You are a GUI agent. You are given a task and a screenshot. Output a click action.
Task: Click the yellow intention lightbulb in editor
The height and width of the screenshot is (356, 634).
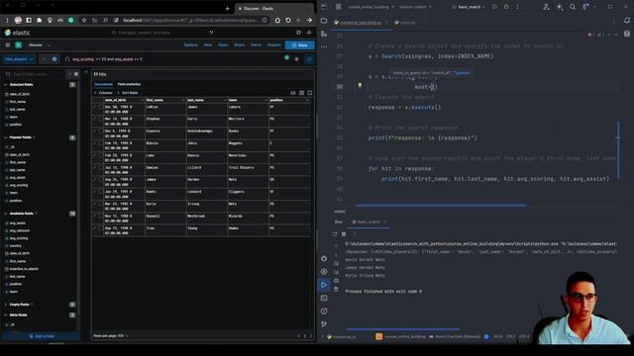[360, 86]
